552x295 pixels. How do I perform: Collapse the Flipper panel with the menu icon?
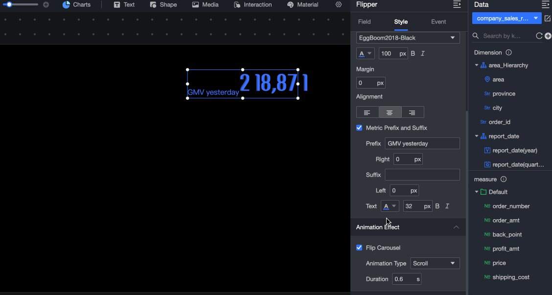[x=457, y=4]
